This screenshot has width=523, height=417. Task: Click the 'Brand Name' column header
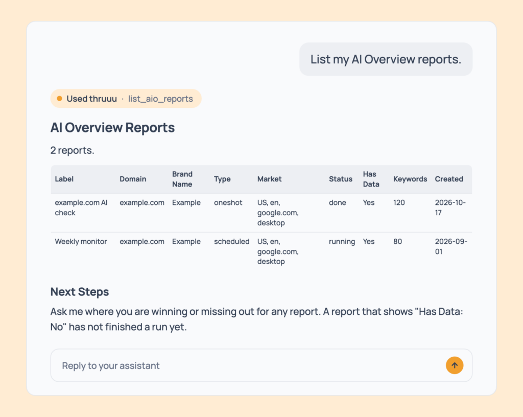[x=182, y=179]
